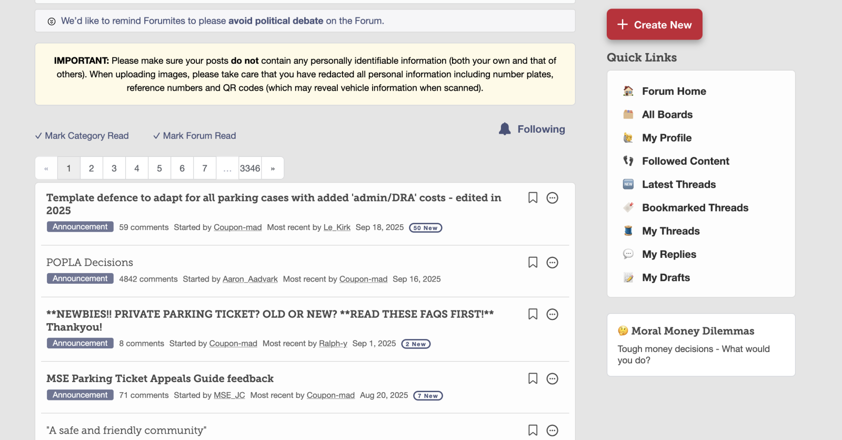Open options menu for NEWBIES FAQs thread

tap(552, 314)
